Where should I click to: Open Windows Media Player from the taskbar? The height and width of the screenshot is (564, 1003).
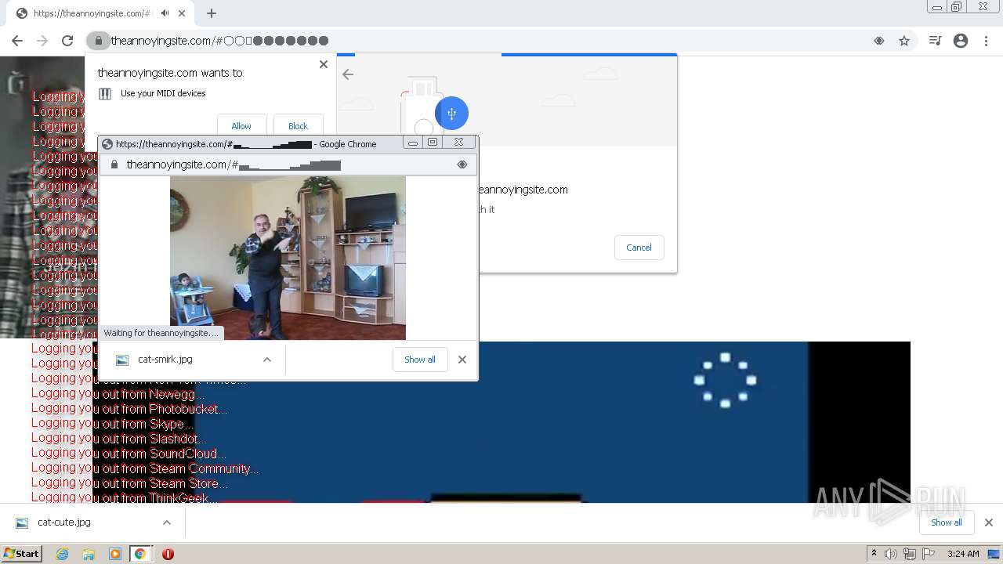tap(115, 554)
